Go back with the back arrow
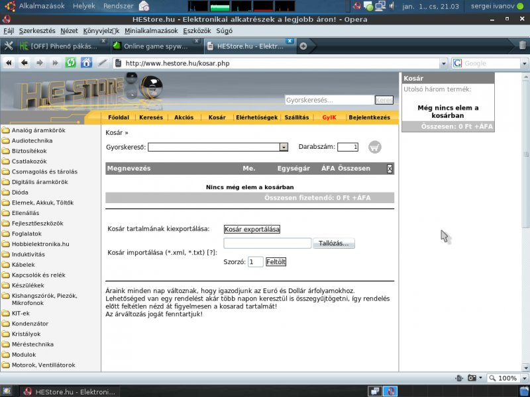Screen dimensions: 530x397 pyautogui.click(x=25, y=63)
